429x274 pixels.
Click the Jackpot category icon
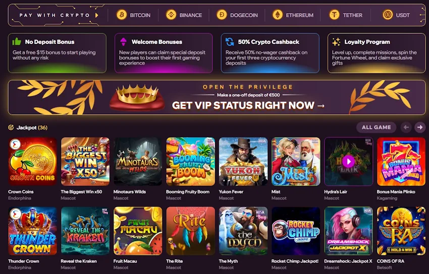[x=11, y=127]
